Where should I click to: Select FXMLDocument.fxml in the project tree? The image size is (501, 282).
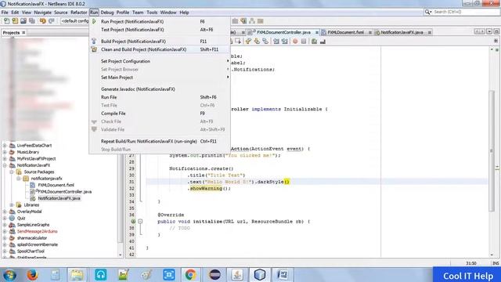[56, 185]
